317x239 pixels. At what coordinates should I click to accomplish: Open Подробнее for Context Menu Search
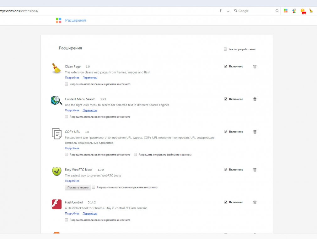click(72, 110)
